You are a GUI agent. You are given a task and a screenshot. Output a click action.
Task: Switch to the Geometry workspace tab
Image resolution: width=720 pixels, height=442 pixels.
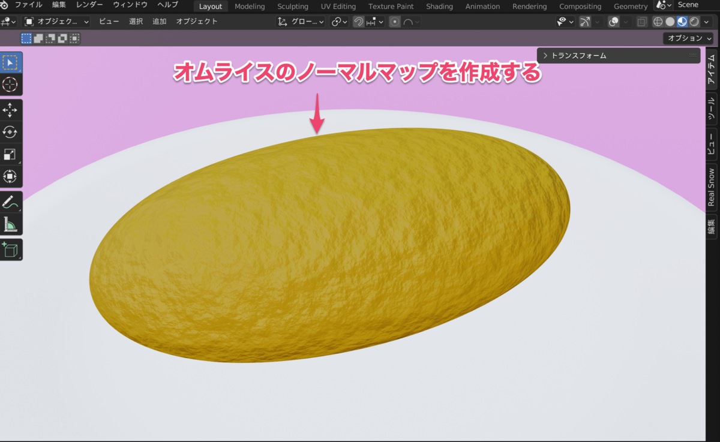[631, 7]
